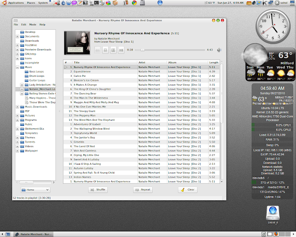Expand the Rolling Stones folder
This screenshot has width=296, height=237.
pos(22,94)
